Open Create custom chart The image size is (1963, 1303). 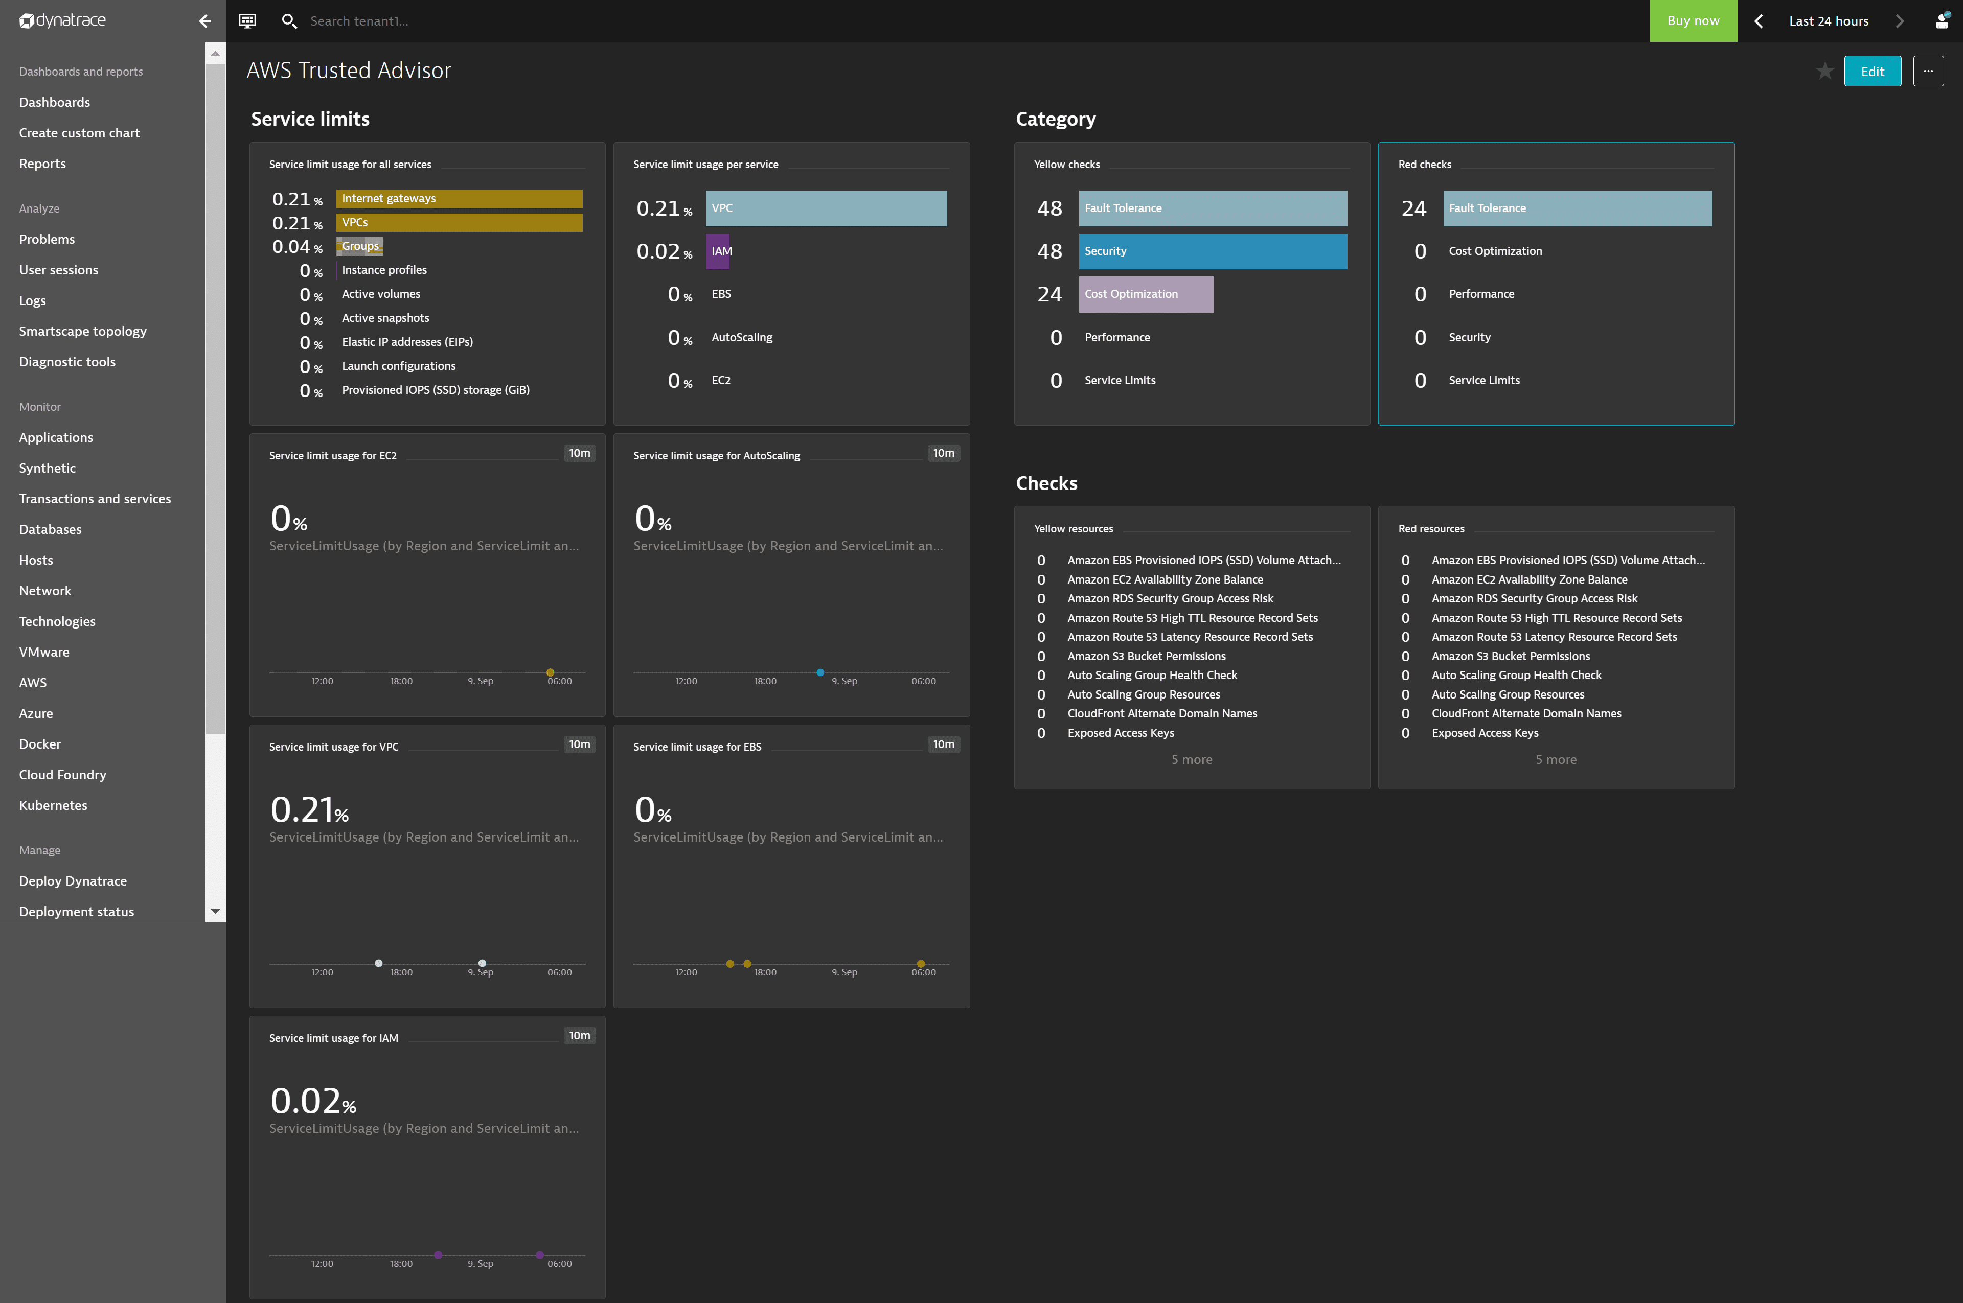tap(79, 133)
